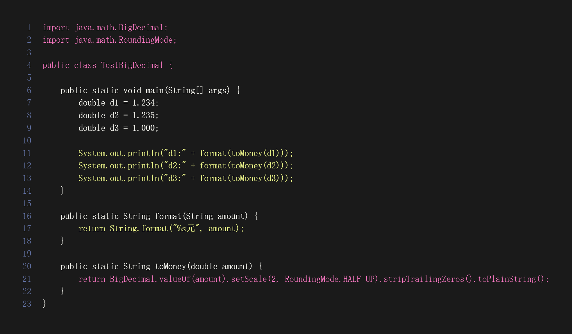572x334 pixels.
Task: Select the TestBigDecimal class name
Action: click(132, 65)
